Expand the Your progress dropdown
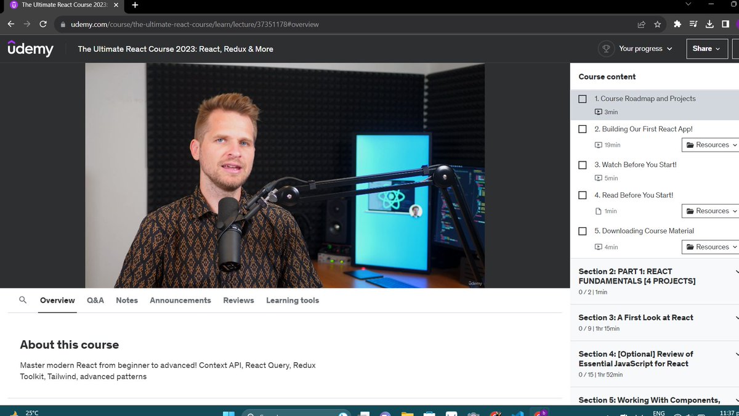This screenshot has width=739, height=416. click(x=645, y=49)
